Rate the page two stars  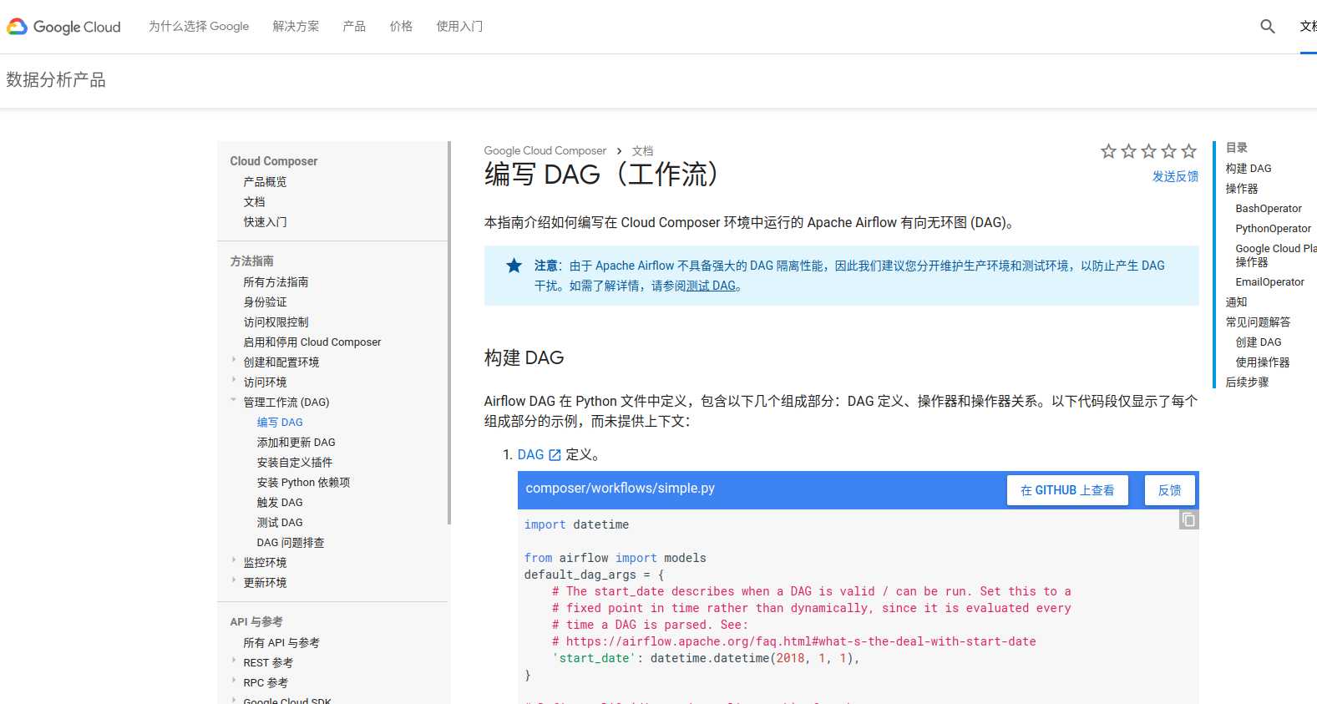tap(1128, 151)
